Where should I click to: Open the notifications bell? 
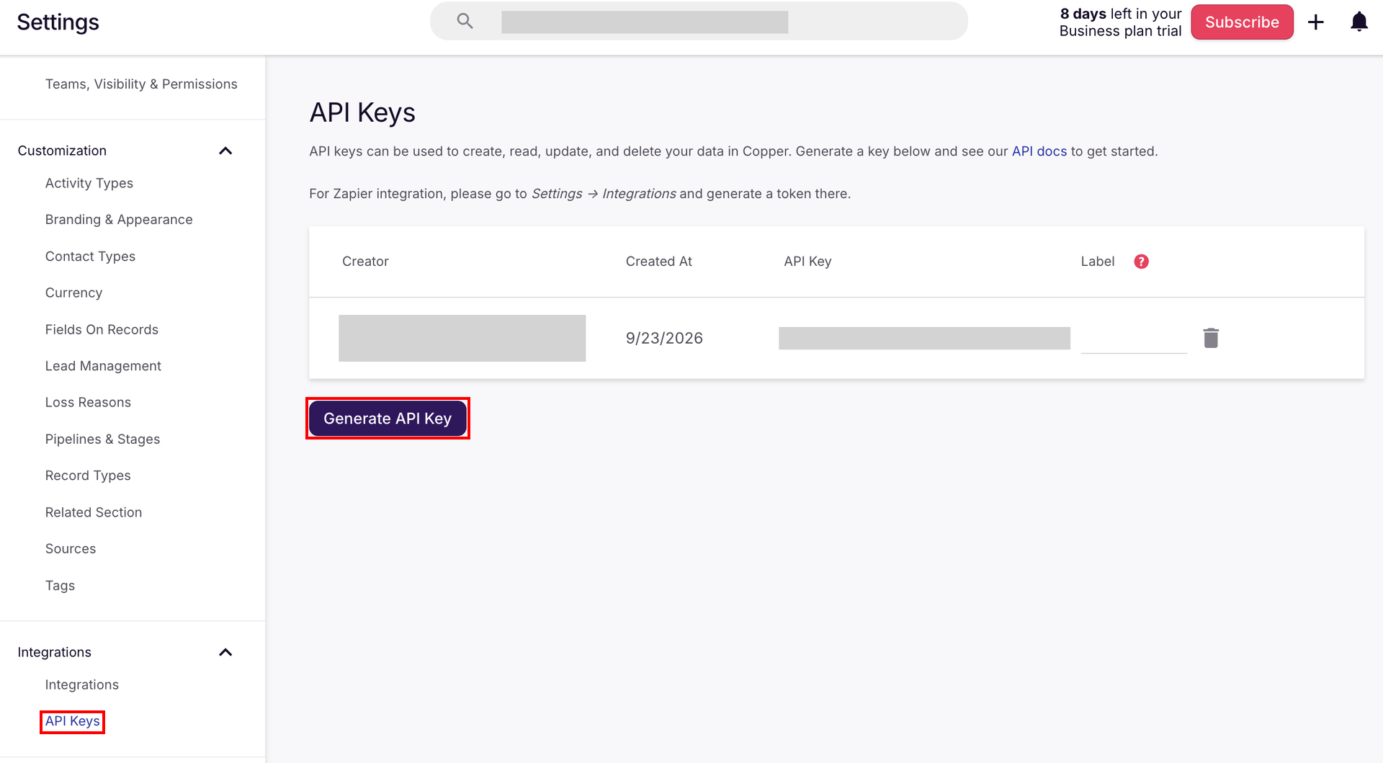[1359, 22]
